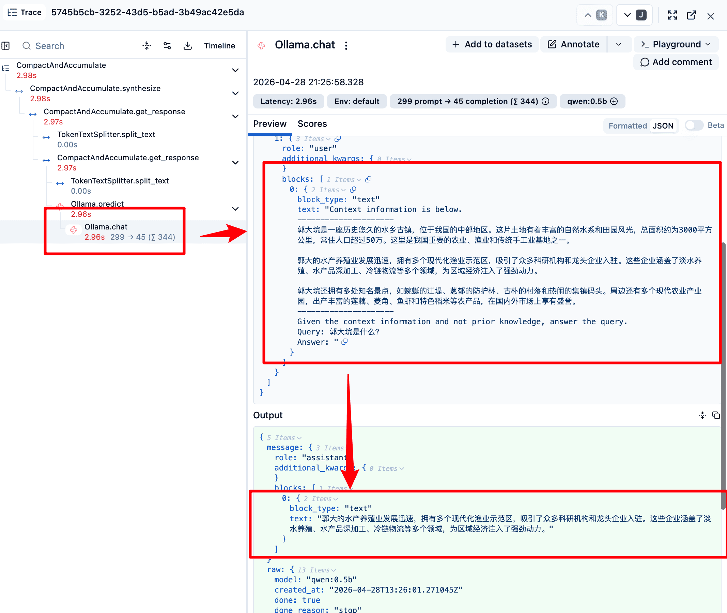This screenshot has height=613, width=727.
Task: Click the collapse-all nodes icon beside Search
Action: click(x=147, y=46)
